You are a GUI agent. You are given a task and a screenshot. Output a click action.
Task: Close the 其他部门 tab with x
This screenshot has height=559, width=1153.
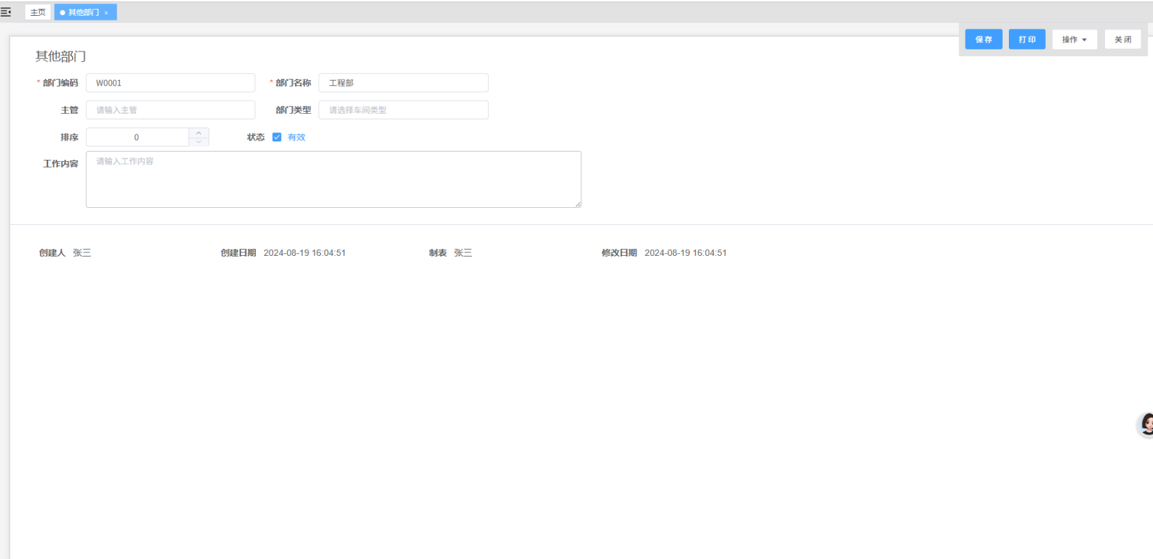[x=106, y=13]
